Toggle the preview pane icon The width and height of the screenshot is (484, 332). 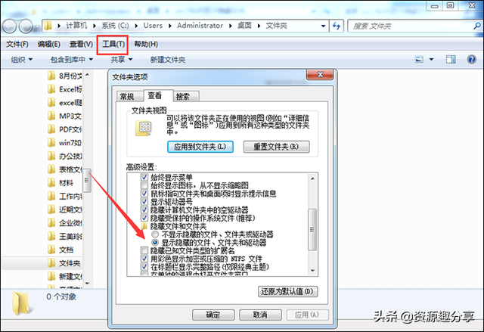tap(451, 59)
